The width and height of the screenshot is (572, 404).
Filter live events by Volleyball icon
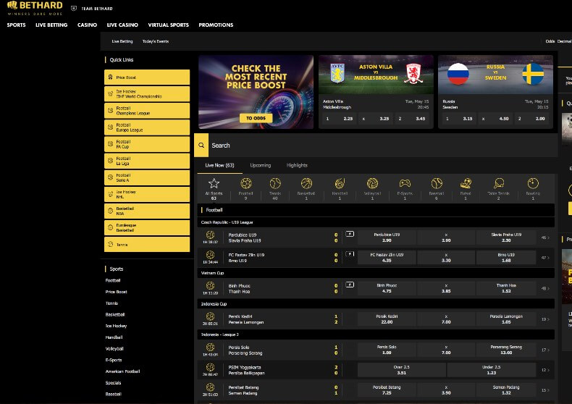coord(372,183)
